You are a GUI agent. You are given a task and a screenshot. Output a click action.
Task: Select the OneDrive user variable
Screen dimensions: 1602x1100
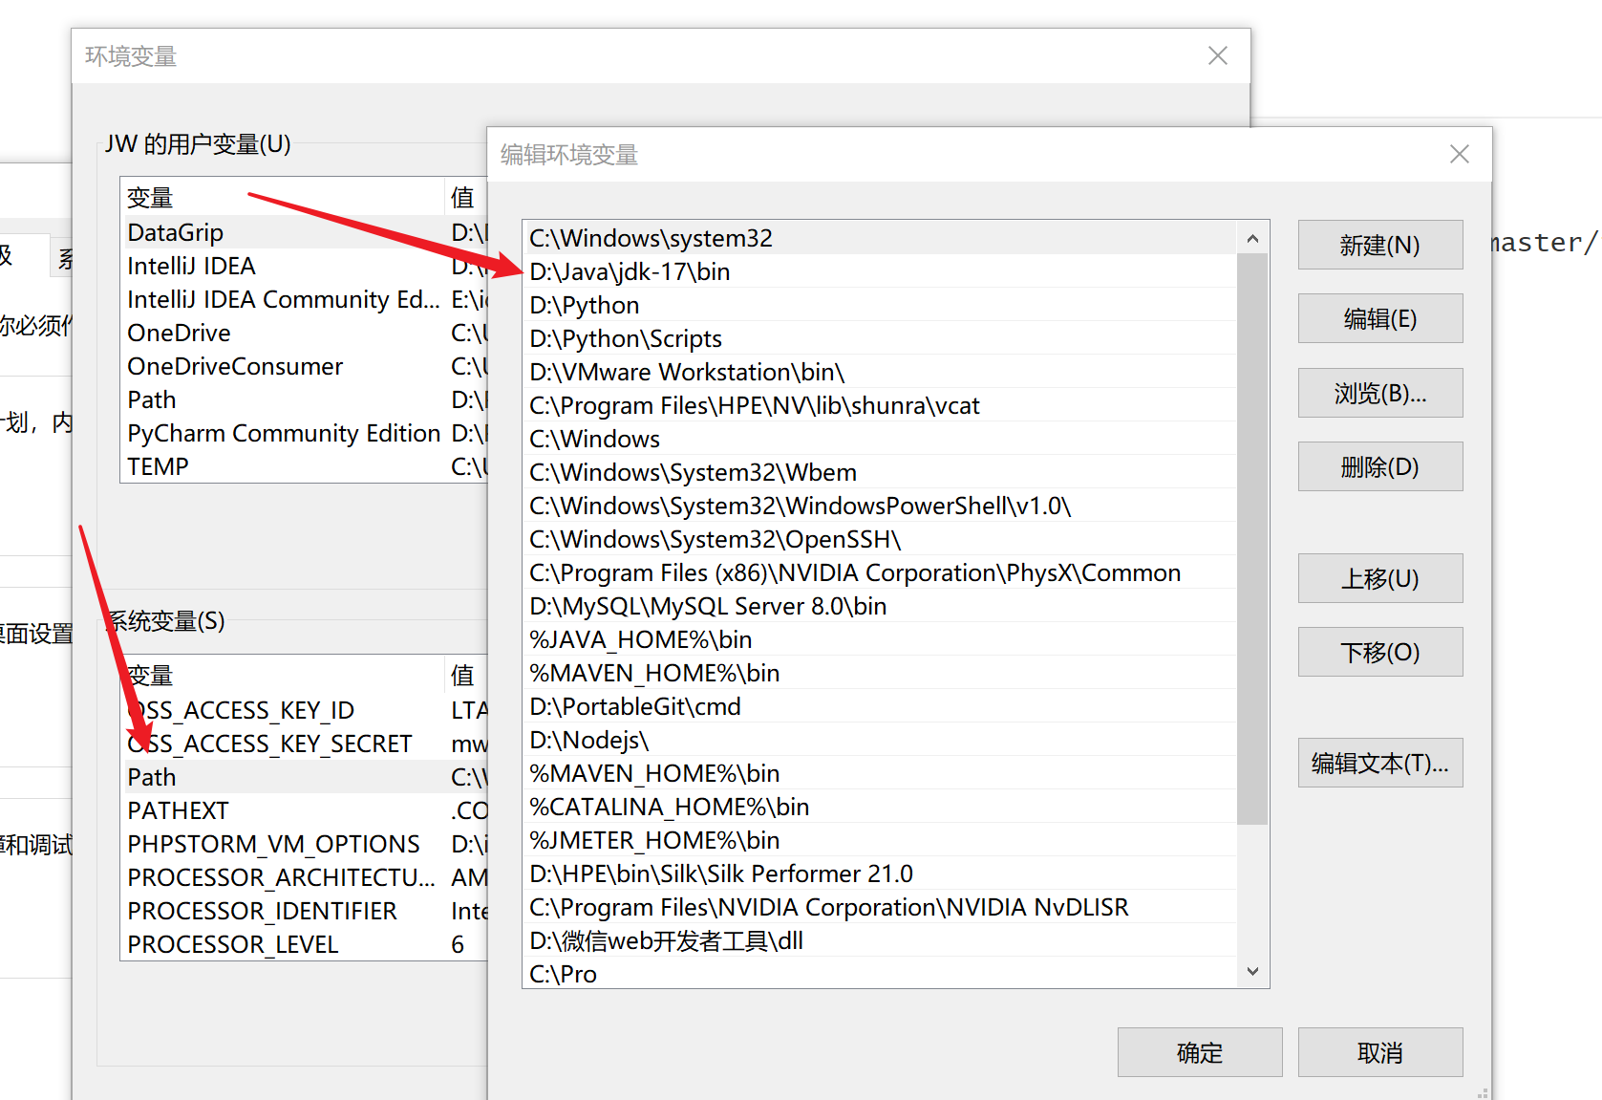(304, 333)
